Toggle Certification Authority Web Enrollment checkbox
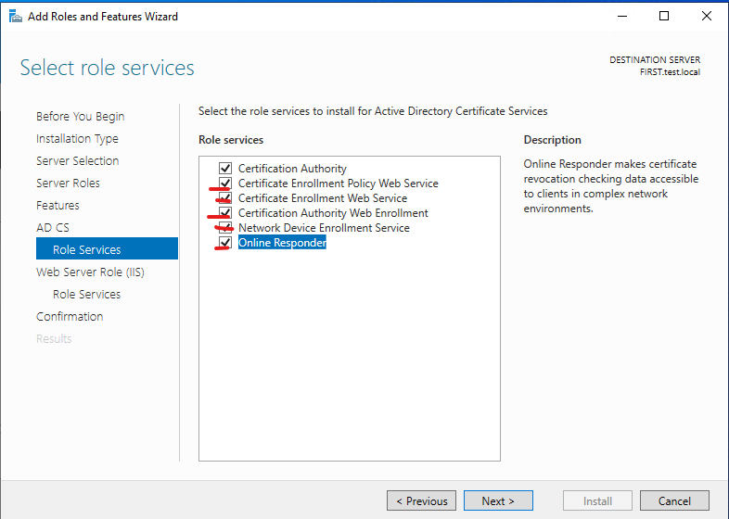Viewport: 729px width, 519px height. pyautogui.click(x=225, y=213)
